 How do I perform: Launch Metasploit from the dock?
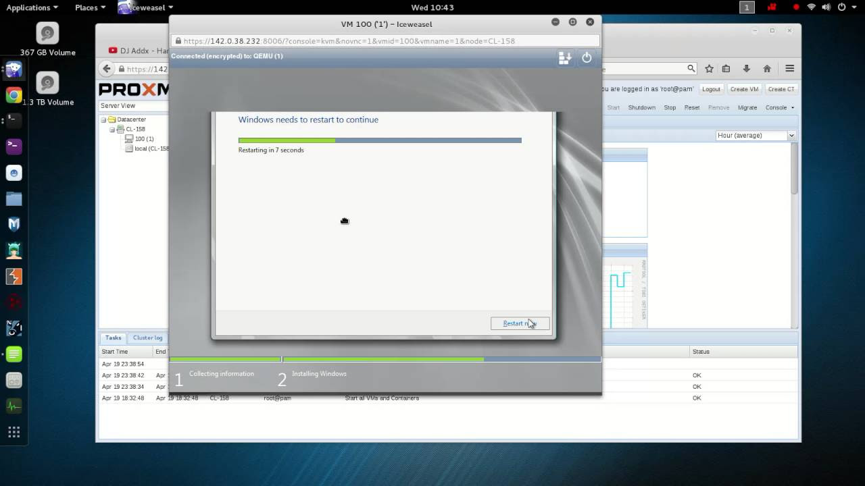[x=14, y=224]
